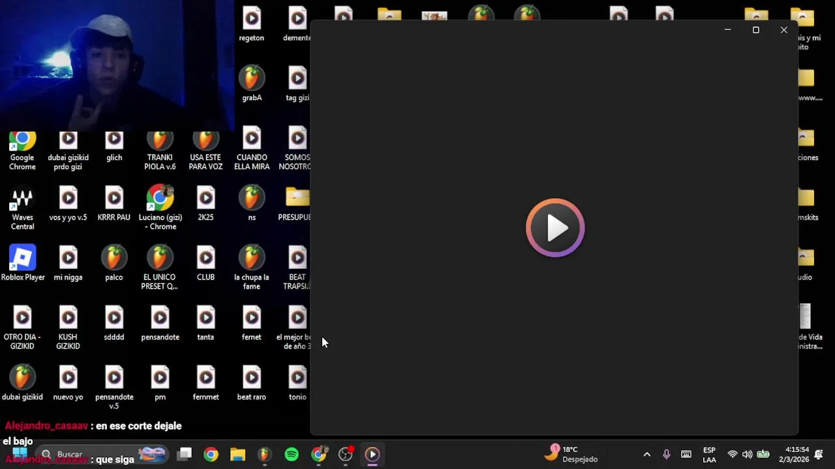Viewport: 835px width, 469px height.
Task: Open the Google Chrome desktop shortcut
Action: [x=22, y=151]
